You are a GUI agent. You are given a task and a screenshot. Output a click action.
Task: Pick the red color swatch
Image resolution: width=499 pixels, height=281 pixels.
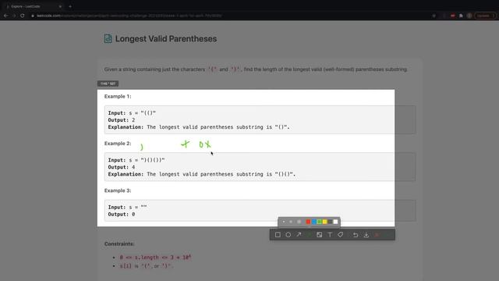click(x=308, y=222)
